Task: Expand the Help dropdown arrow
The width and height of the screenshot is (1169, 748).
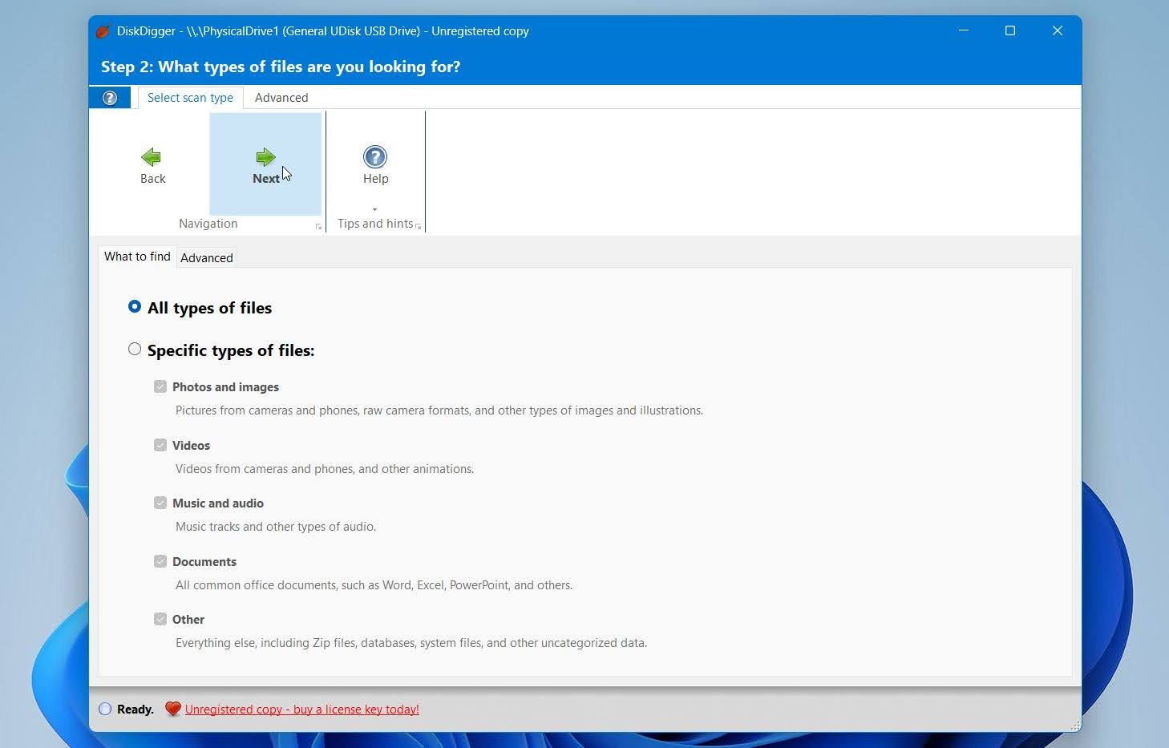Action: 374,209
